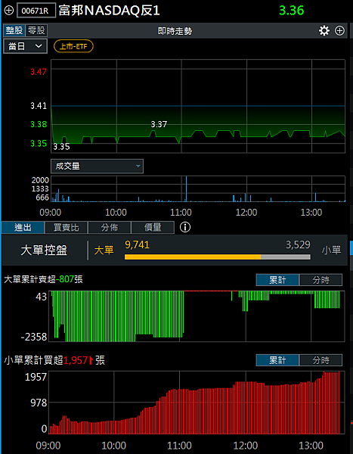This screenshot has width=353, height=454.
Task: Click the 大單控盤 label
Action: [44, 250]
